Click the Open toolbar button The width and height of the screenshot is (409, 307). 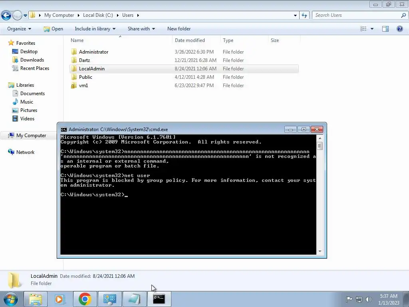click(53, 29)
